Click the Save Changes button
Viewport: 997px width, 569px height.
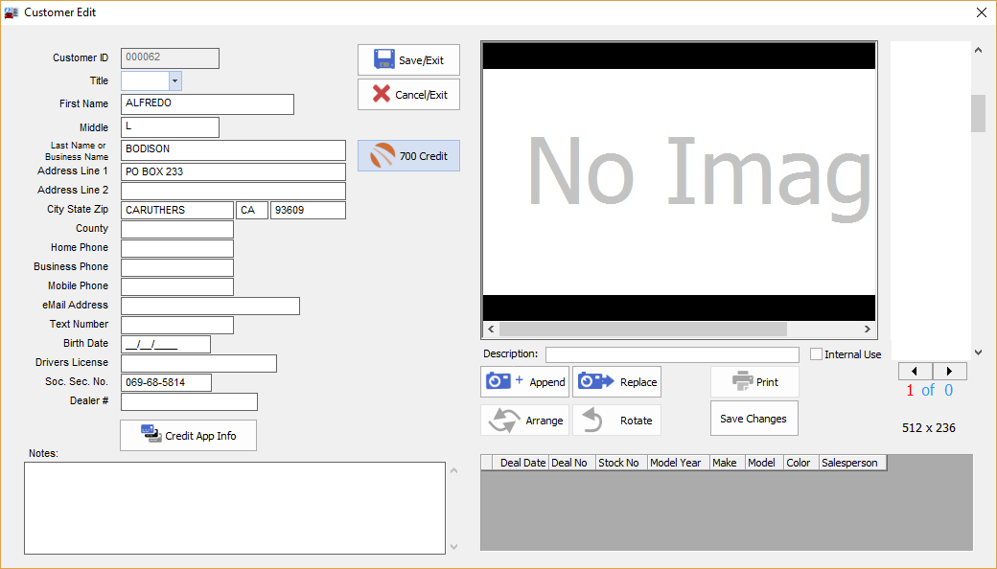coord(754,419)
